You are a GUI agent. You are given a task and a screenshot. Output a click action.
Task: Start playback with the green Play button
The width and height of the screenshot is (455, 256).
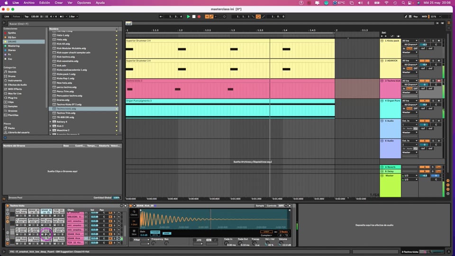click(x=188, y=17)
